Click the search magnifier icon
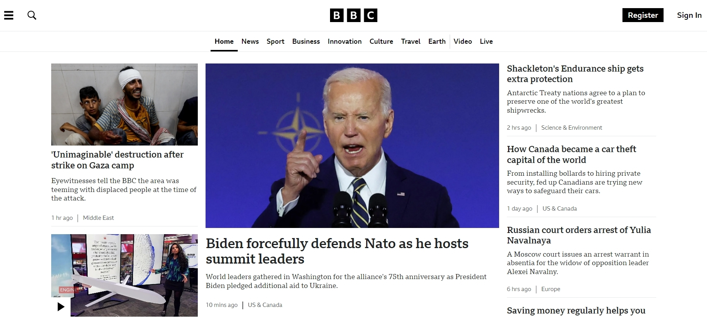The image size is (707, 317). tap(32, 15)
